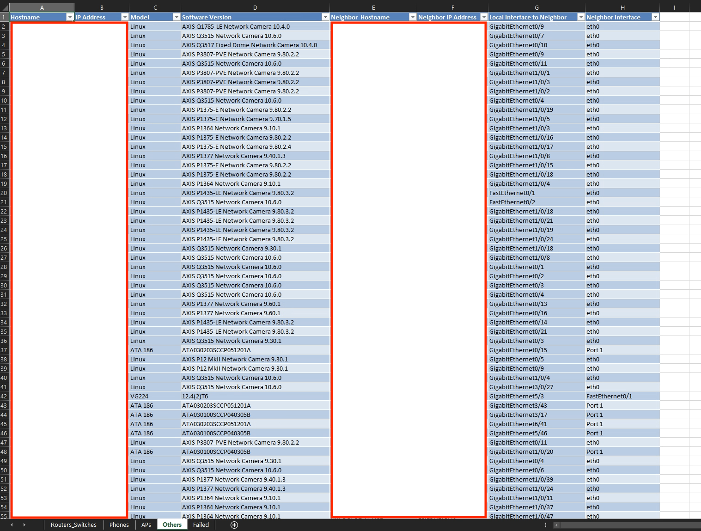
Task: Open the Neighbor Hostname filter dropdown
Action: (412, 17)
